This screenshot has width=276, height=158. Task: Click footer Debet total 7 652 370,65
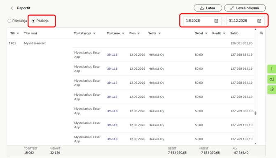coord(177,153)
